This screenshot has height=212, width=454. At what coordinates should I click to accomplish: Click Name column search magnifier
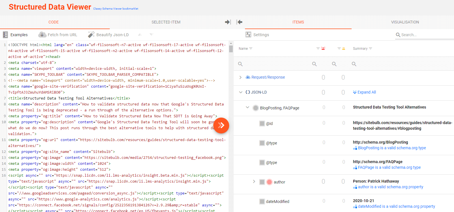click(240, 64)
